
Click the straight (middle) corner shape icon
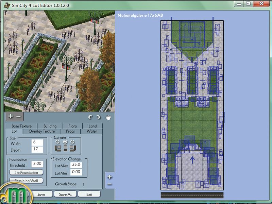tap(65, 148)
